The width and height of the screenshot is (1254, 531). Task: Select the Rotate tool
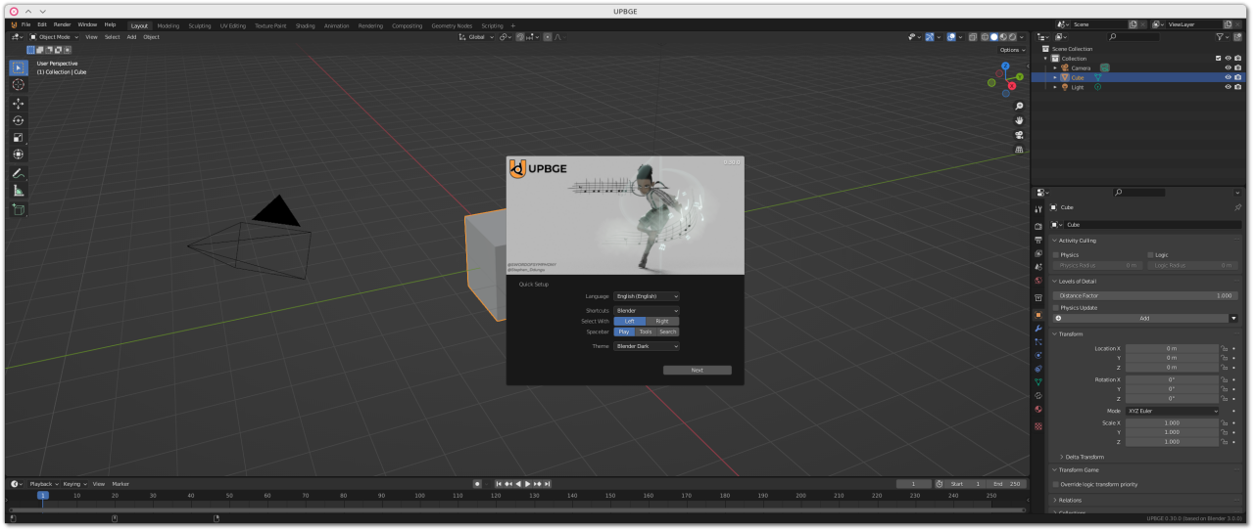point(18,120)
